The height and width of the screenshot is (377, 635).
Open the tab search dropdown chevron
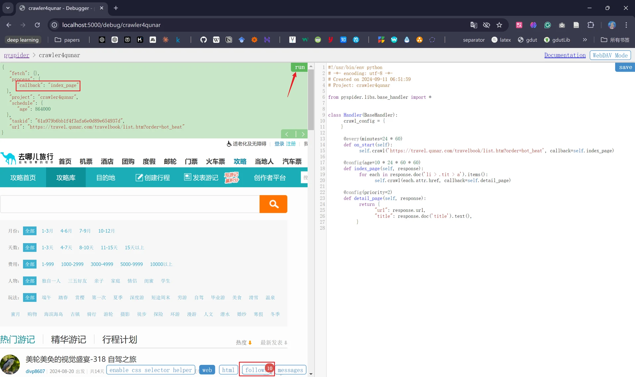8,8
